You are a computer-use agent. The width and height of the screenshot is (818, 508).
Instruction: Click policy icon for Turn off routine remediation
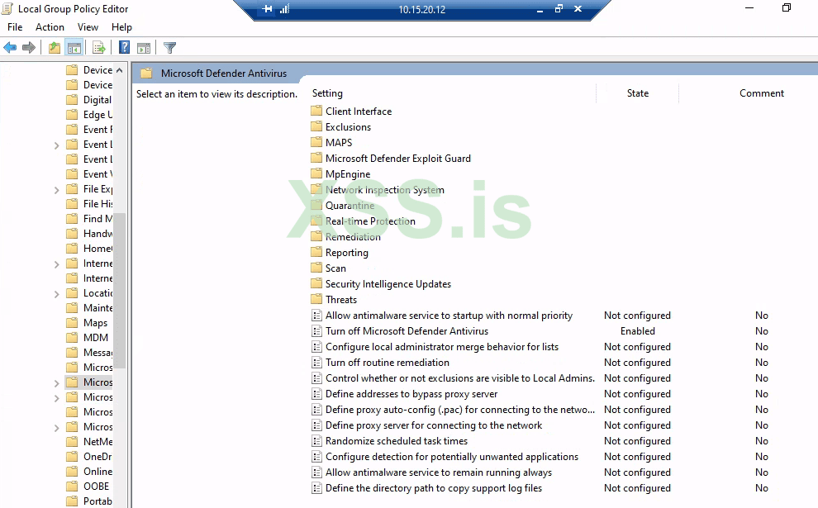coord(316,363)
